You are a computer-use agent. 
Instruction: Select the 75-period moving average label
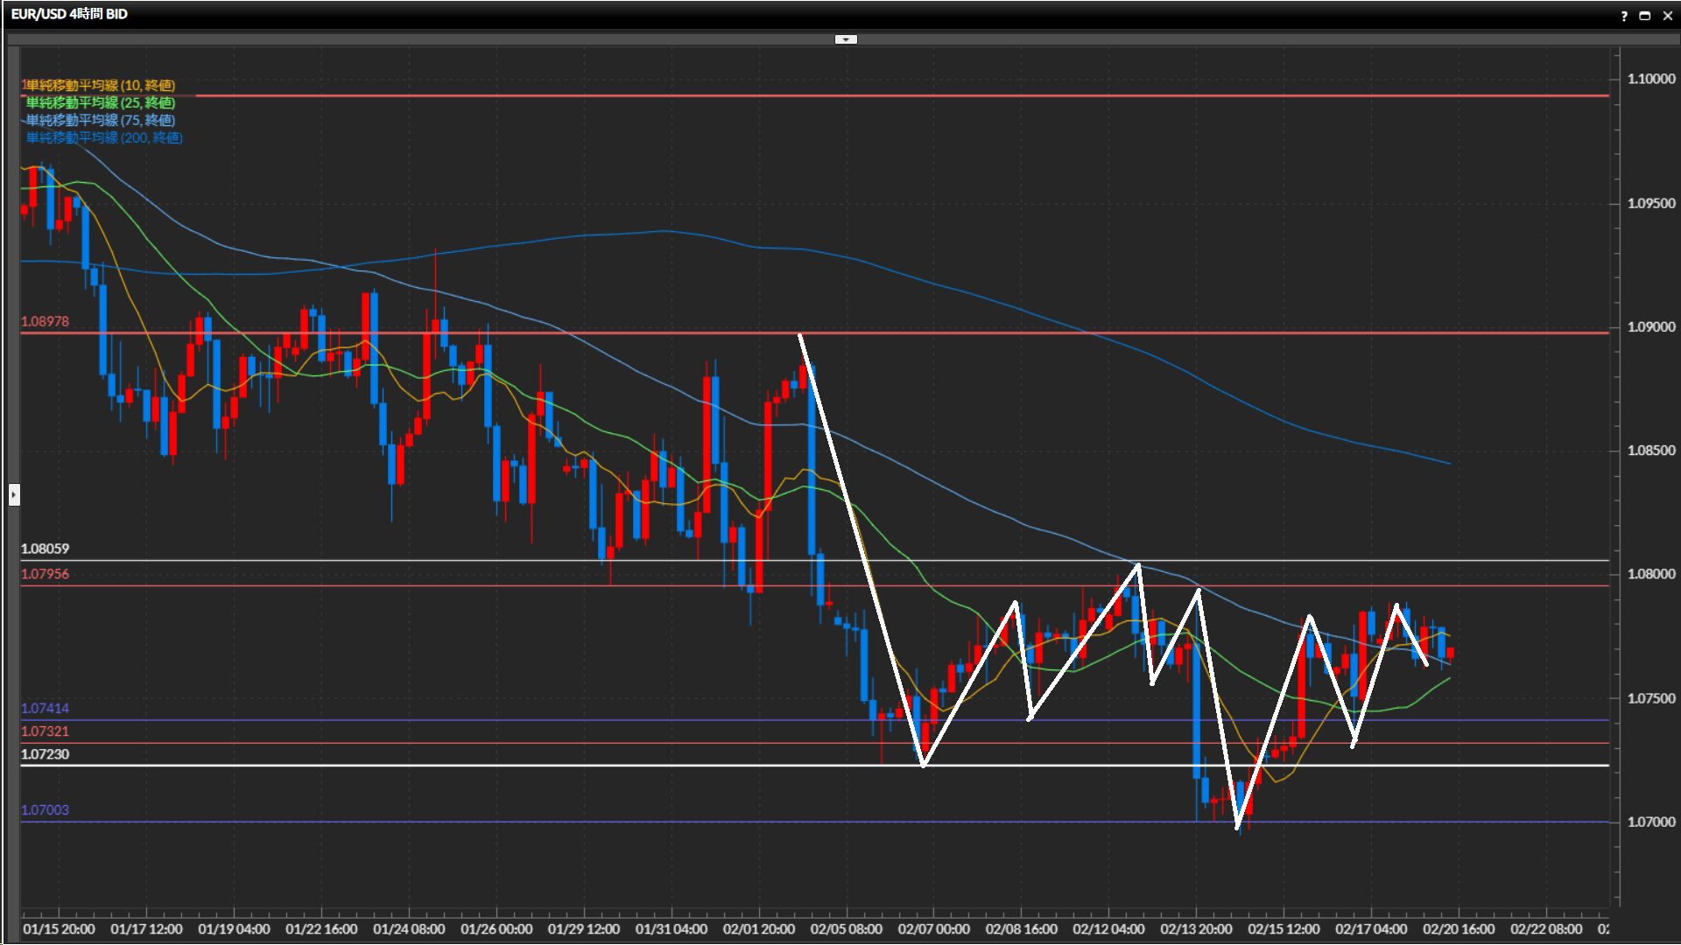100,121
